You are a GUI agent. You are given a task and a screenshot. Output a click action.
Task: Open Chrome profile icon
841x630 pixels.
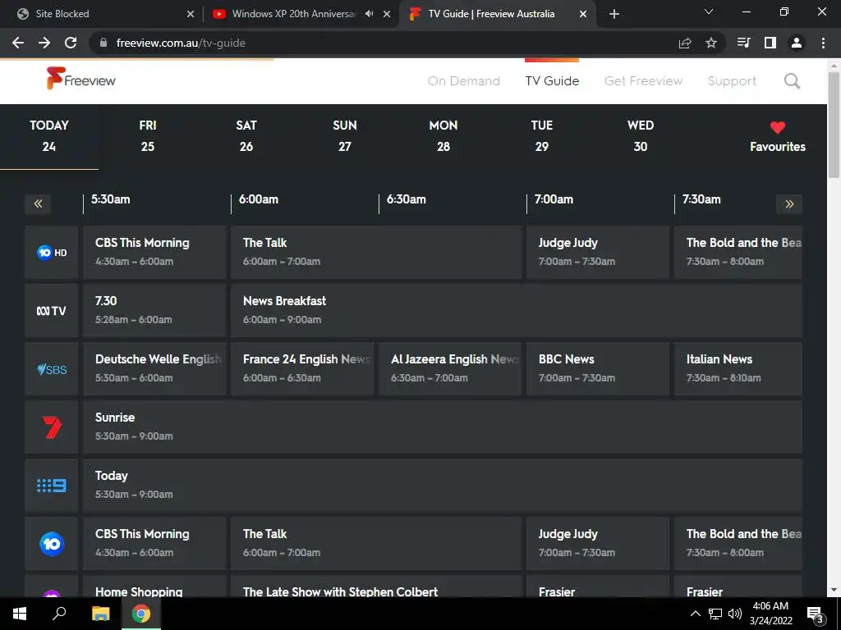point(797,43)
